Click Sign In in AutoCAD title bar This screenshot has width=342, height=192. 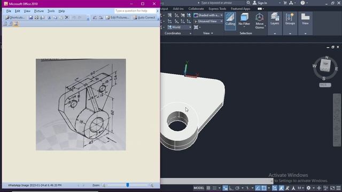click(260, 3)
